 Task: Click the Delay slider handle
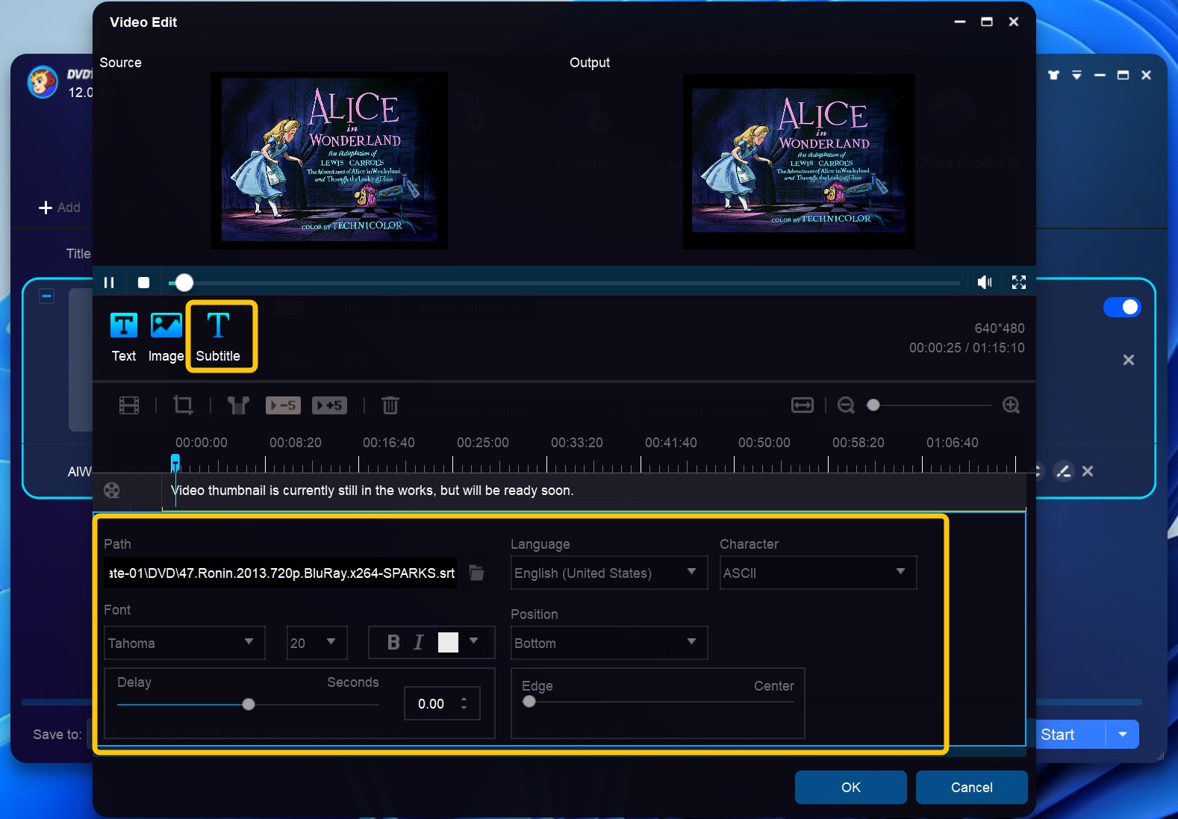(249, 704)
